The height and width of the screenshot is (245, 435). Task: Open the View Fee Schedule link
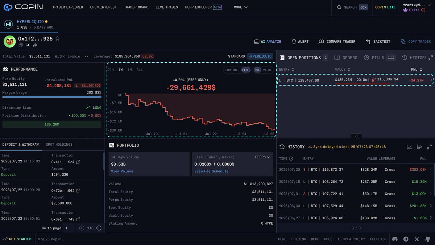coord(211,171)
